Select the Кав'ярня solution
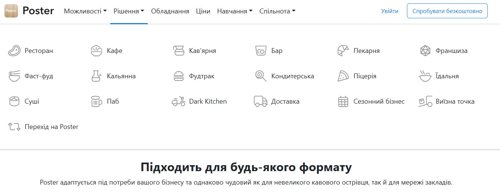Viewport: 500px width, 192px height. 203,51
